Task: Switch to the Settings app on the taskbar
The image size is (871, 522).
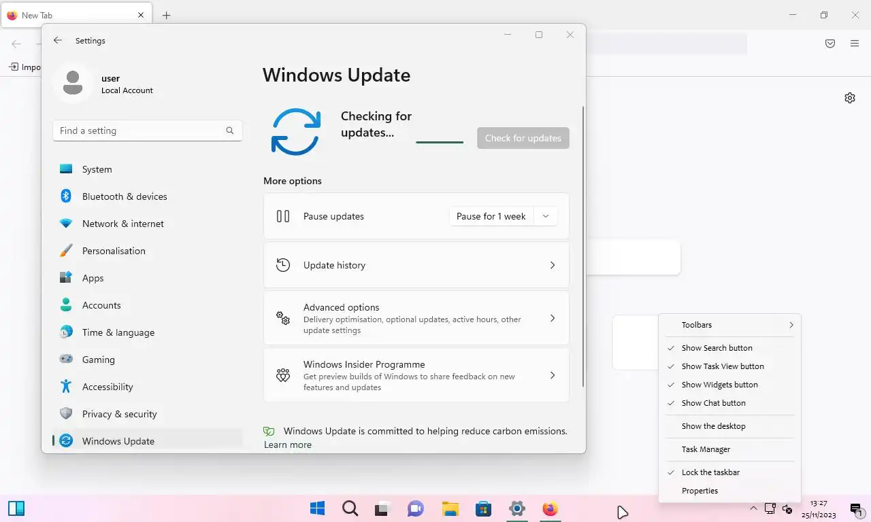Action: 517,508
